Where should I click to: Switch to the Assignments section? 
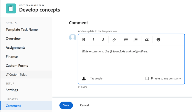(16, 48)
